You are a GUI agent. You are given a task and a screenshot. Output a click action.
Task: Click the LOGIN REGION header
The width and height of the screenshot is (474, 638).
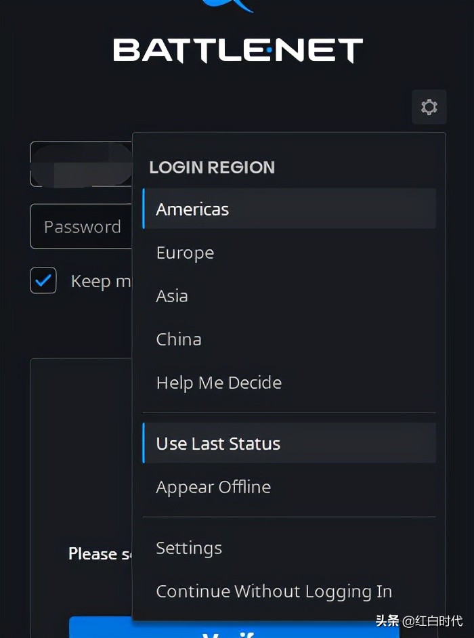[x=212, y=167]
